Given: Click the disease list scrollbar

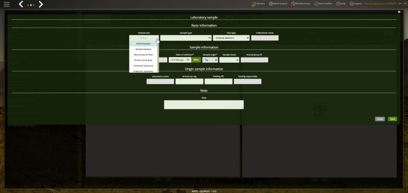Looking at the screenshot, I should 158,57.
